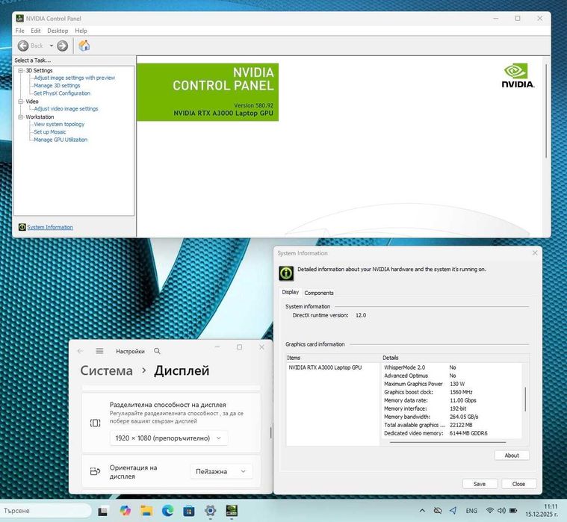Open the Desktop menu

click(x=58, y=31)
